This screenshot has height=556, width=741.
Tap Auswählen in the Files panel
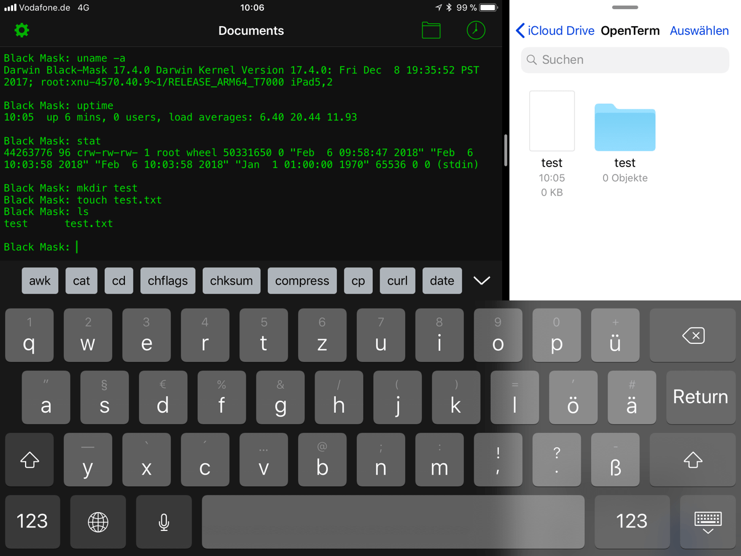(699, 31)
